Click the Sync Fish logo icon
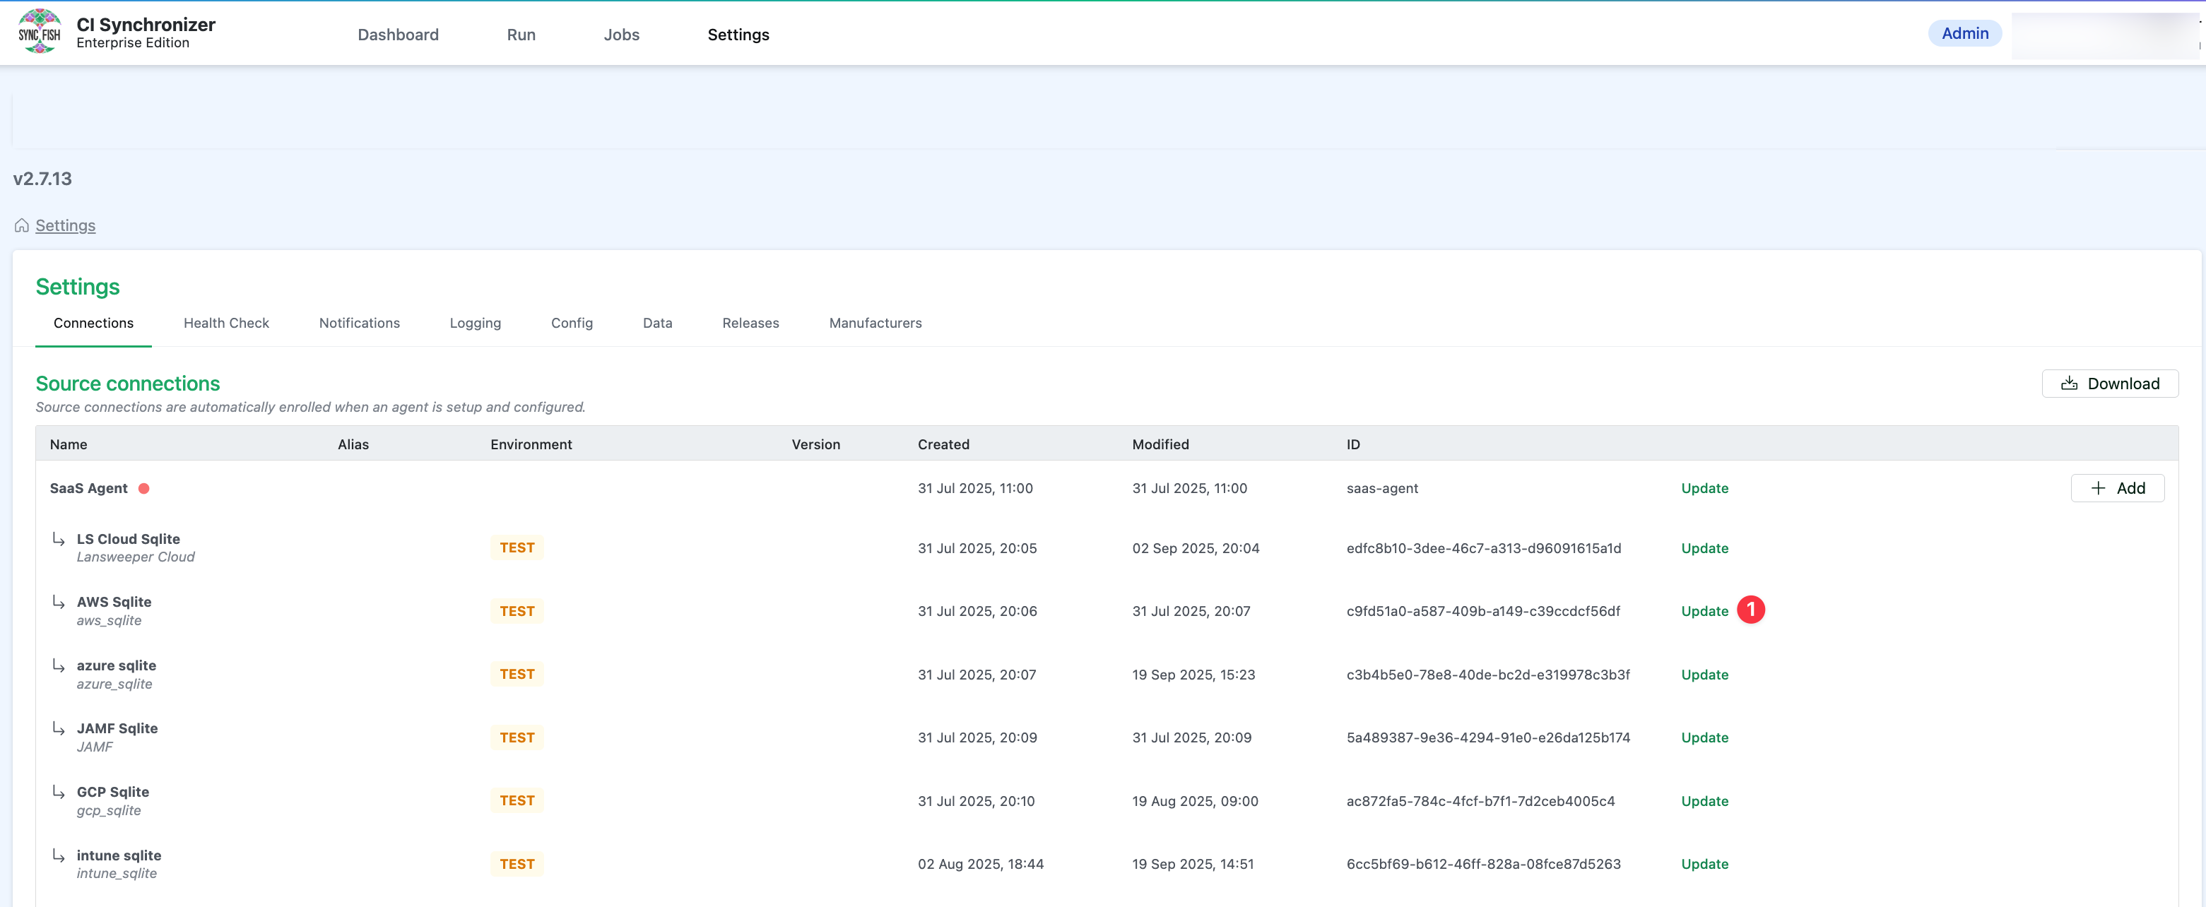Screen dimensions: 2206x907 [40, 32]
